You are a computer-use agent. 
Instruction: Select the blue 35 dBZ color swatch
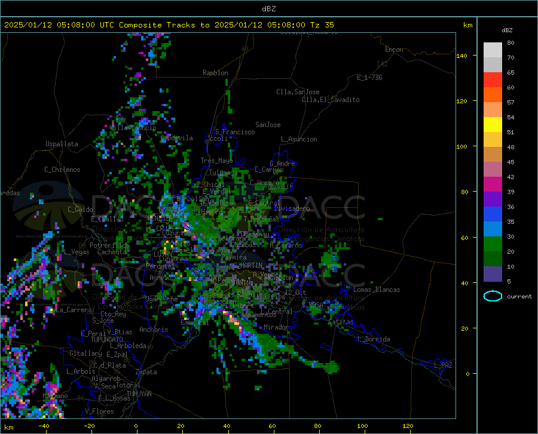point(493,214)
